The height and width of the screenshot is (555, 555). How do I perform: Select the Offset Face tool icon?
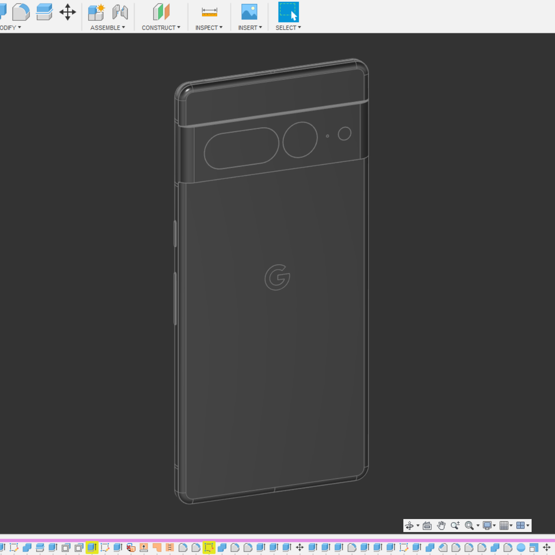pyautogui.click(x=44, y=12)
